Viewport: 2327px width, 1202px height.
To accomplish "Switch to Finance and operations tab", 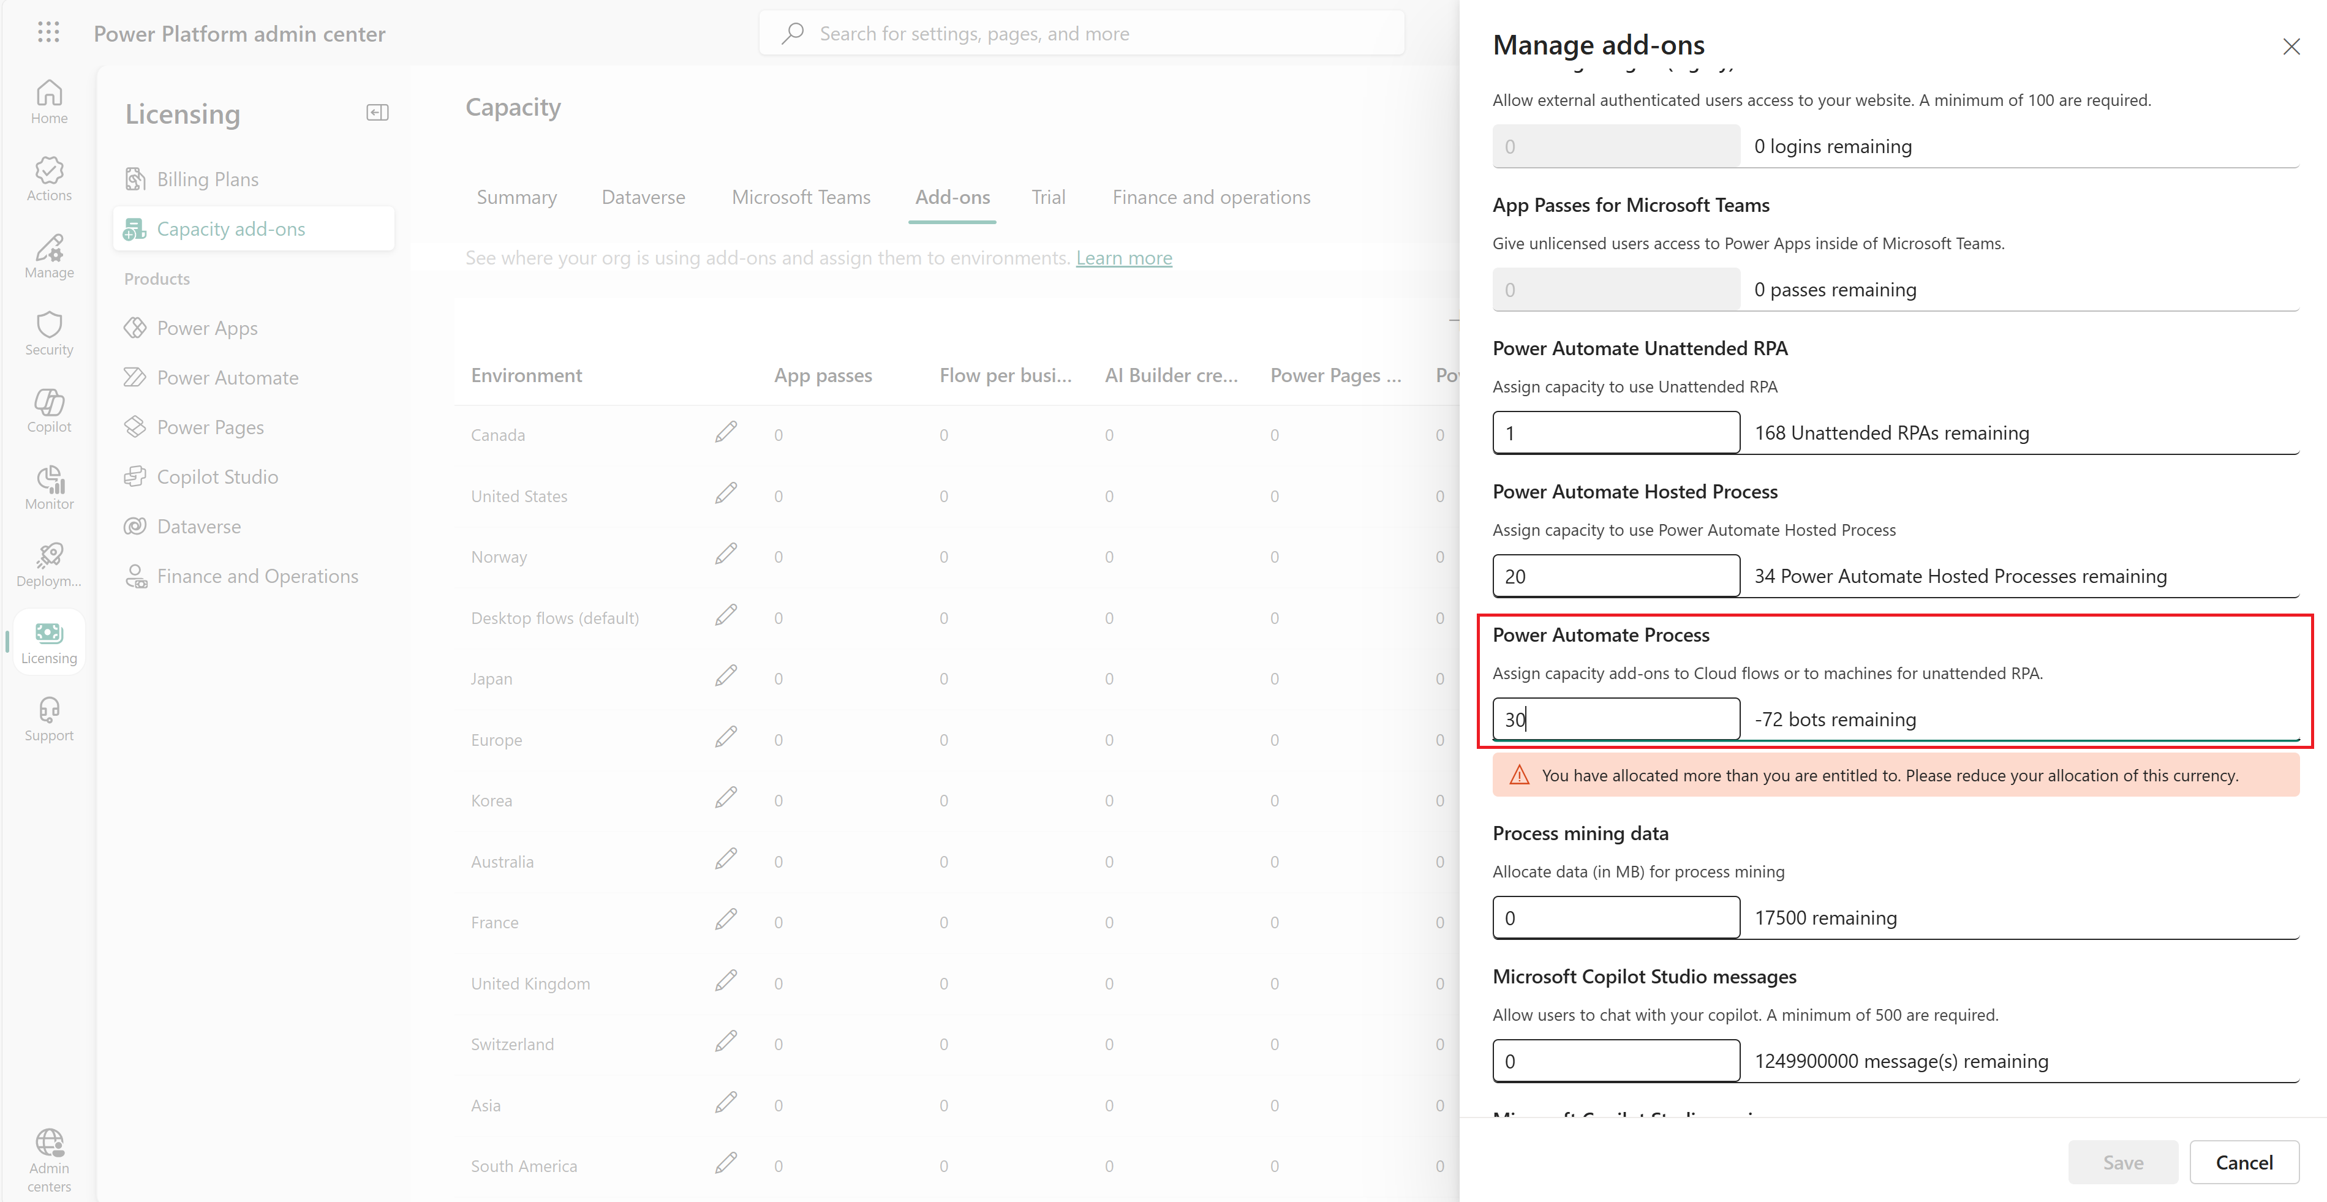I will point(1210,198).
